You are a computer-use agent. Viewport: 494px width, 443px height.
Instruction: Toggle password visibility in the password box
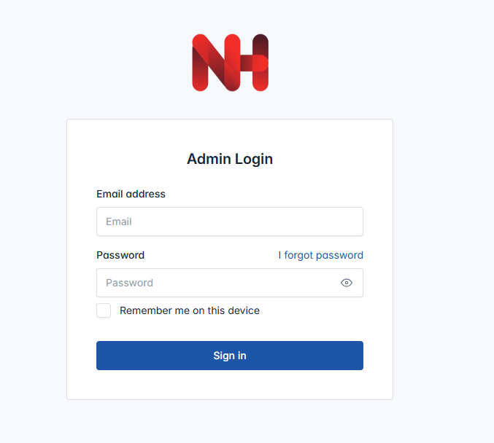tap(347, 283)
